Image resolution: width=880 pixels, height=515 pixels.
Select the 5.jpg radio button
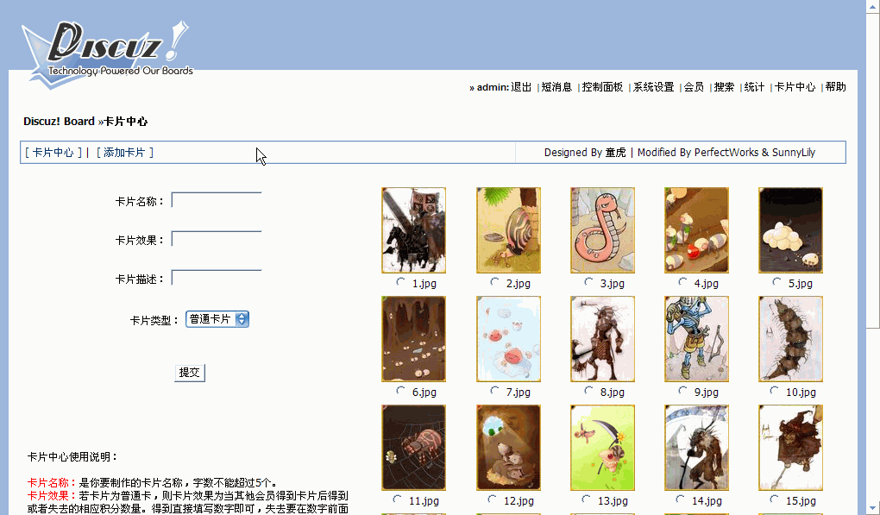coord(776,282)
